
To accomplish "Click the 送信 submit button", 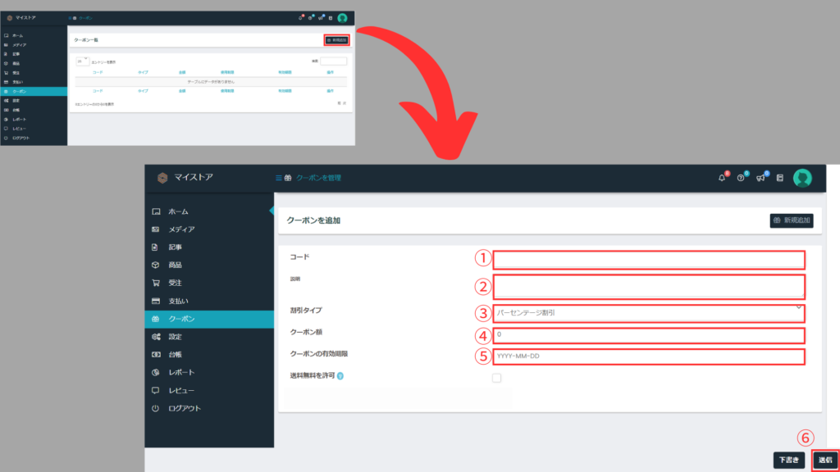I will pyautogui.click(x=824, y=460).
